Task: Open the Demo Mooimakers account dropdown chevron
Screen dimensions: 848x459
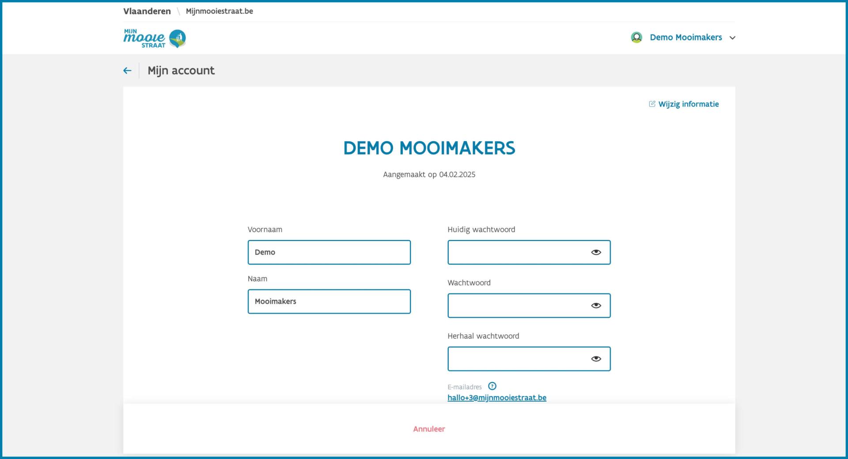Action: pos(732,38)
